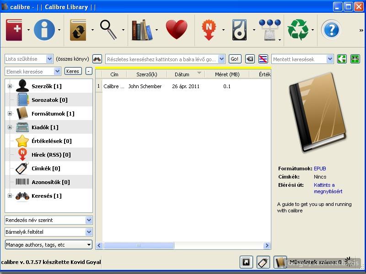Expand the Keresés tree node
This screenshot has height=274, width=366.
[x=10, y=196]
